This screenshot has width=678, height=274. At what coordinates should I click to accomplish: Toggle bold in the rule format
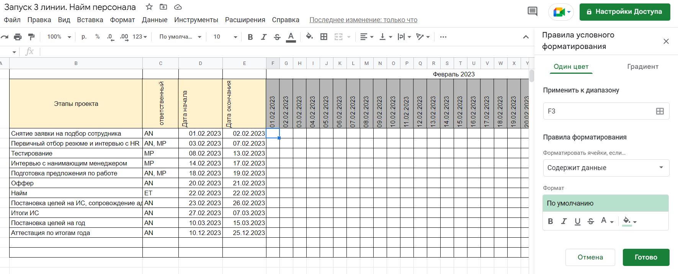pos(551,221)
